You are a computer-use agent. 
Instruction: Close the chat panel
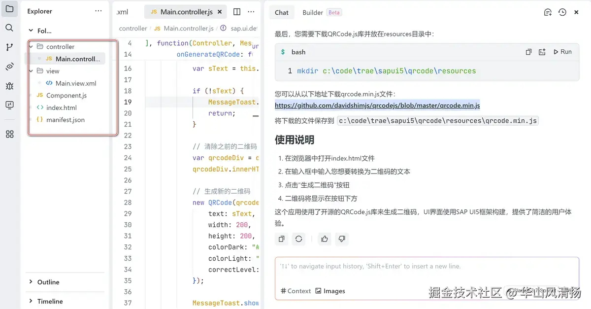pyautogui.click(x=577, y=12)
